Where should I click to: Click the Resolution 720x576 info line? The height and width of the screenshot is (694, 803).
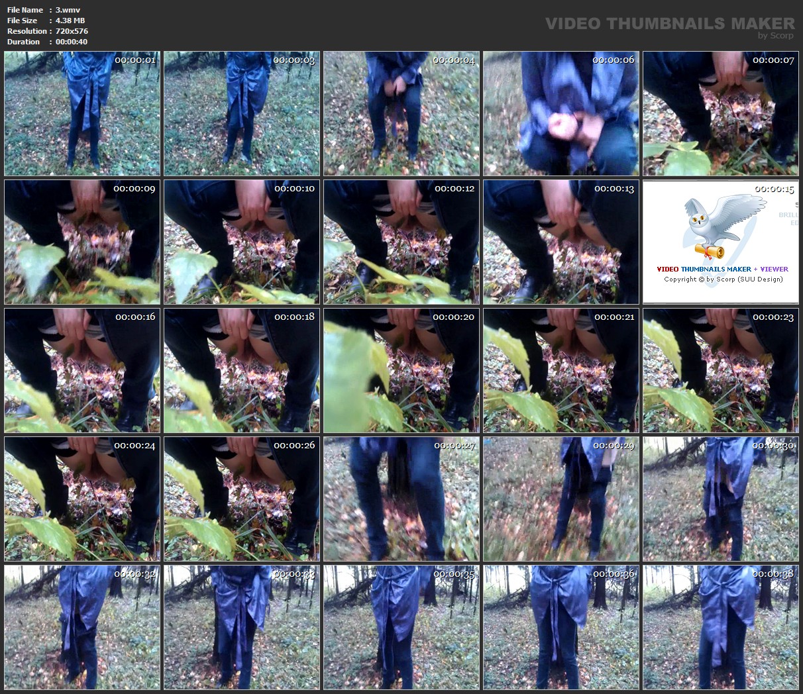[x=48, y=31]
